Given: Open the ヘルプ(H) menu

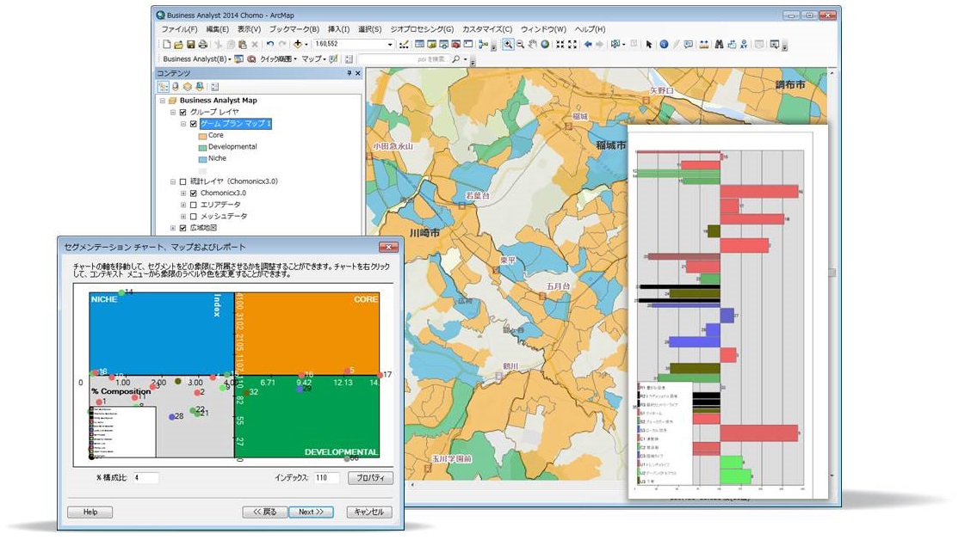Looking at the screenshot, I should pyautogui.click(x=591, y=29).
